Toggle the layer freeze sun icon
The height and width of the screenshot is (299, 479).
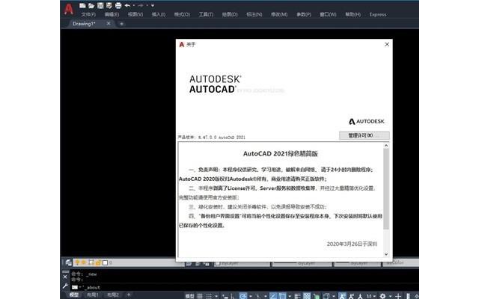[84, 262]
